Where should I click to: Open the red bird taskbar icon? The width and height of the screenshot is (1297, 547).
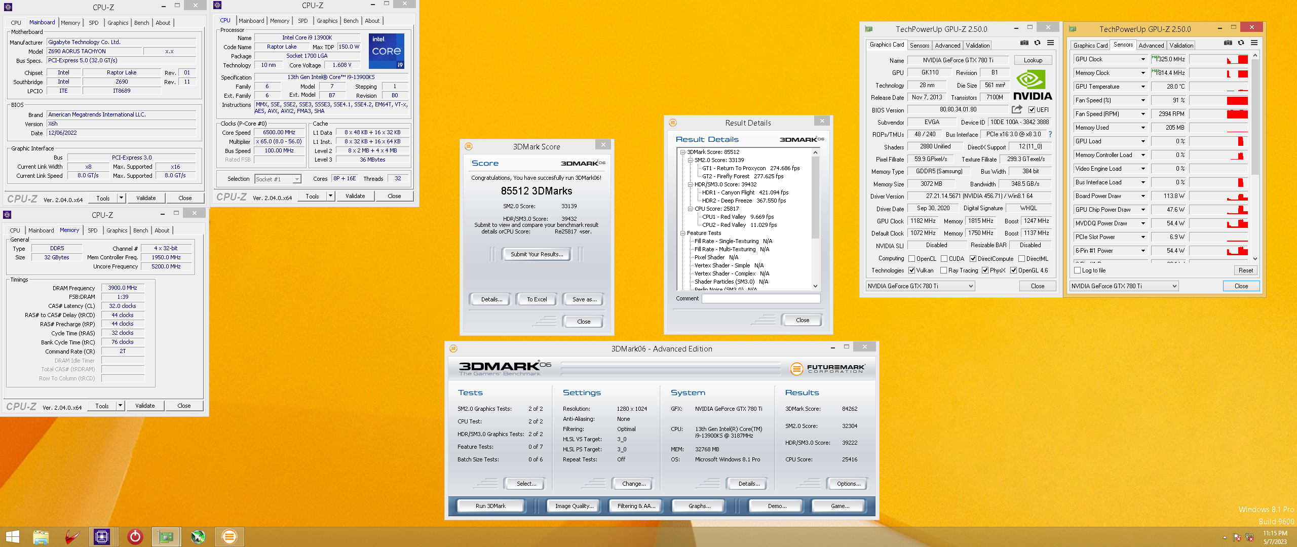[x=72, y=537]
